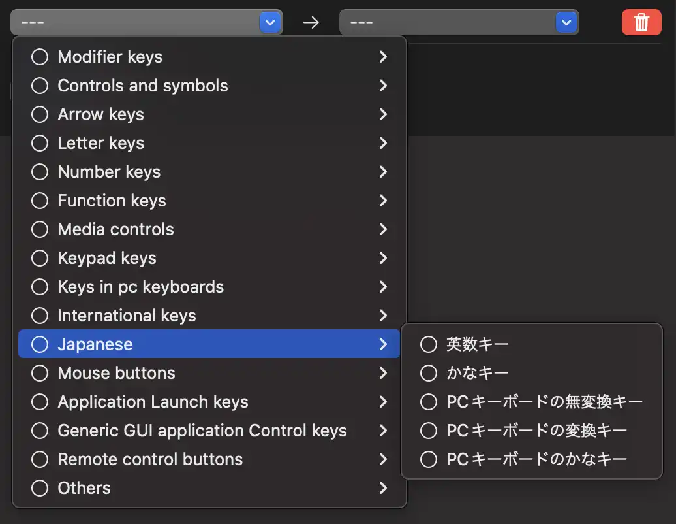Image resolution: width=676 pixels, height=524 pixels.
Task: Open the Function keys category
Action: click(112, 201)
